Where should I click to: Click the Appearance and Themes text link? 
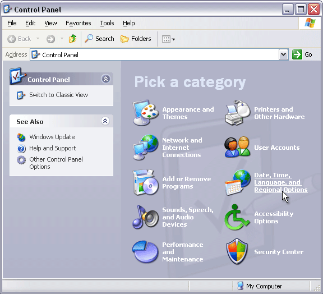pos(188,113)
